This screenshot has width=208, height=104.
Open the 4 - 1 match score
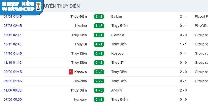click(x=99, y=44)
